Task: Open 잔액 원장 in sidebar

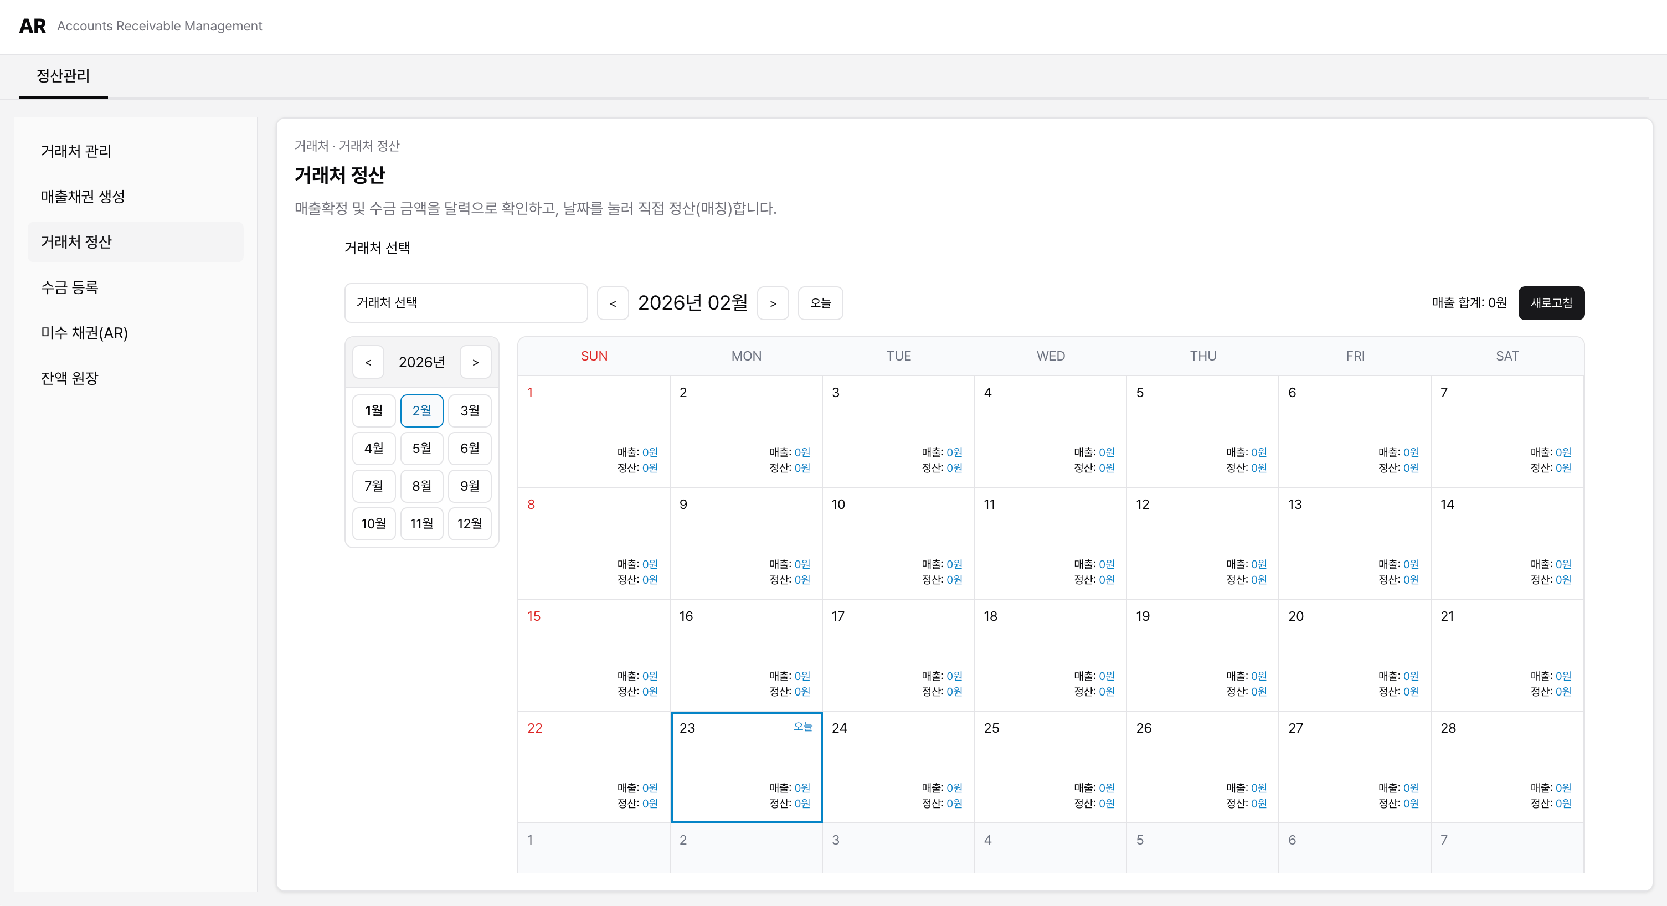Action: coord(69,378)
